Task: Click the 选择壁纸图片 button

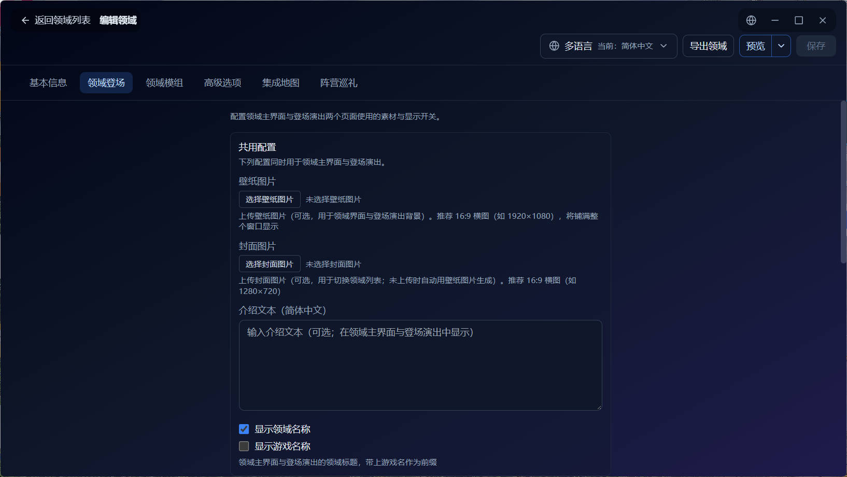Action: (270, 200)
